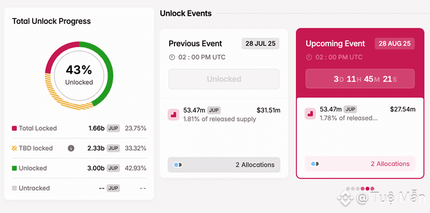Open 2 Allocations in Previous Event card

[x=224, y=165]
